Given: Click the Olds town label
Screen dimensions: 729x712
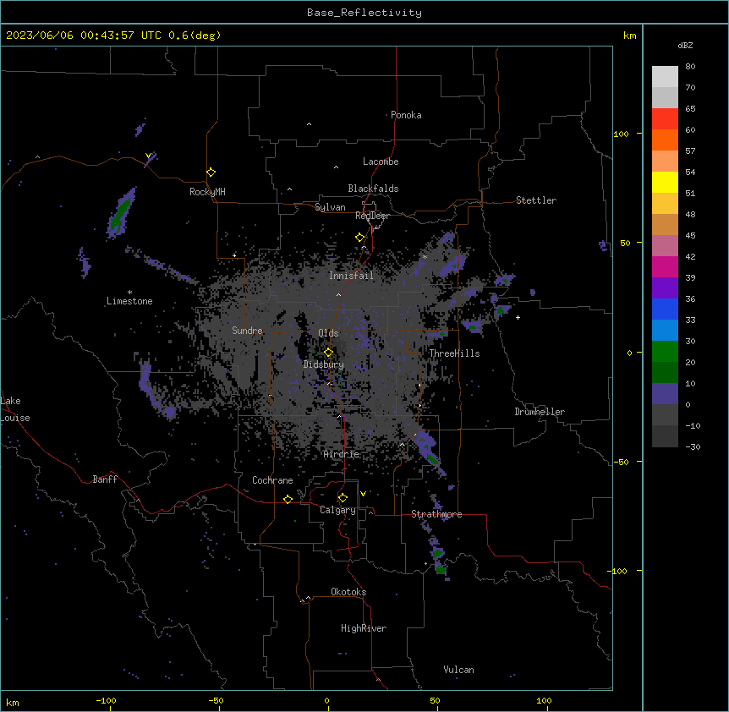Looking at the screenshot, I should click(x=328, y=333).
